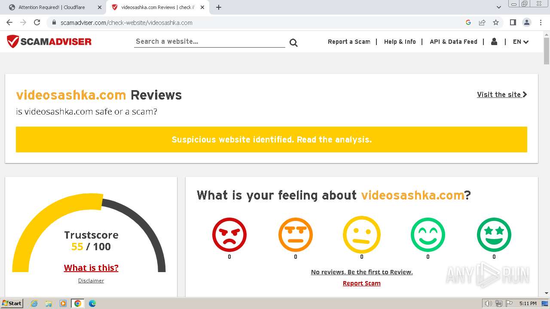This screenshot has height=309, width=550.
Task: Open the What is this? link
Action: pos(91,268)
